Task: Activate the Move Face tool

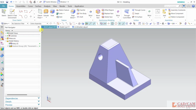Action: [x=98, y=14]
